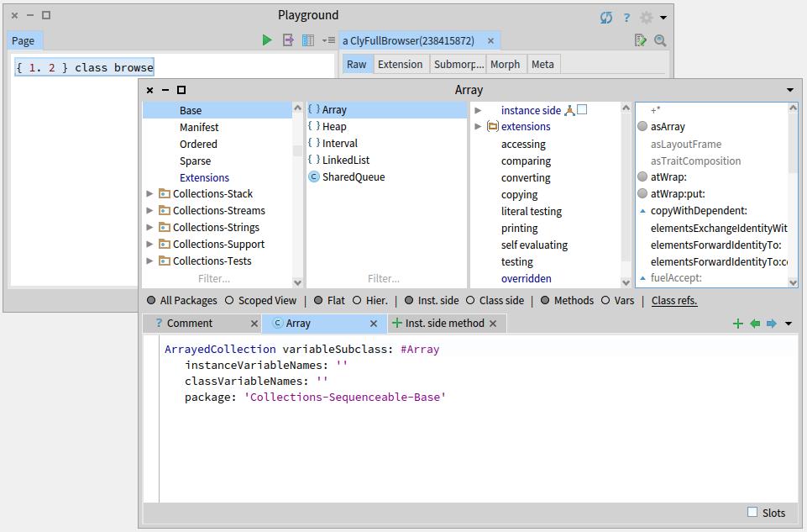The image size is (807, 532).
Task: Expand the extensions protocol group
Action: pyautogui.click(x=479, y=127)
